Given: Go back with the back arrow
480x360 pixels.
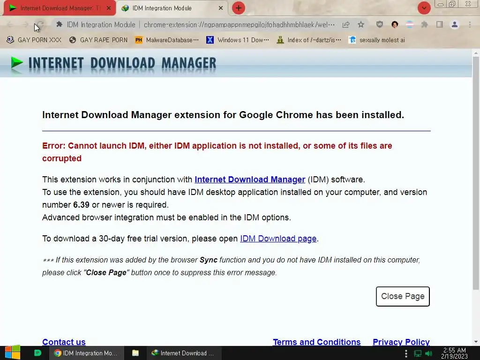Looking at the screenshot, I should (x=10, y=24).
